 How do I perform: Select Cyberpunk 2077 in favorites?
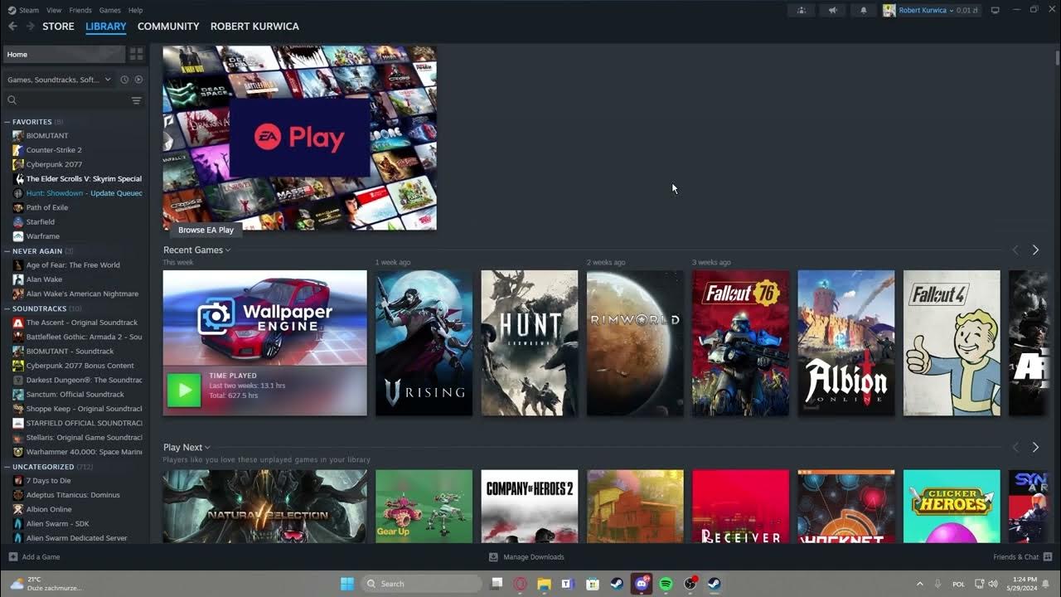[x=54, y=164]
